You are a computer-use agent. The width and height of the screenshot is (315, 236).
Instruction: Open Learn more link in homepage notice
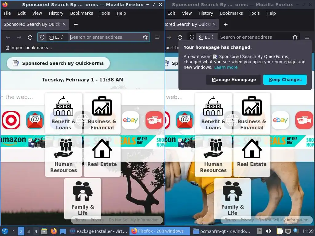click(226, 67)
